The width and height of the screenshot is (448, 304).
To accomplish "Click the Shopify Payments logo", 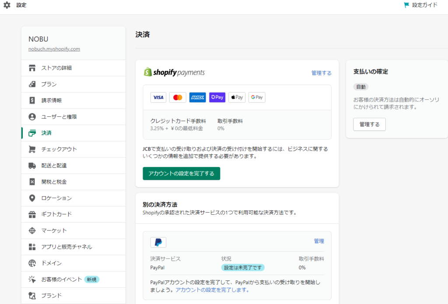I will (174, 72).
